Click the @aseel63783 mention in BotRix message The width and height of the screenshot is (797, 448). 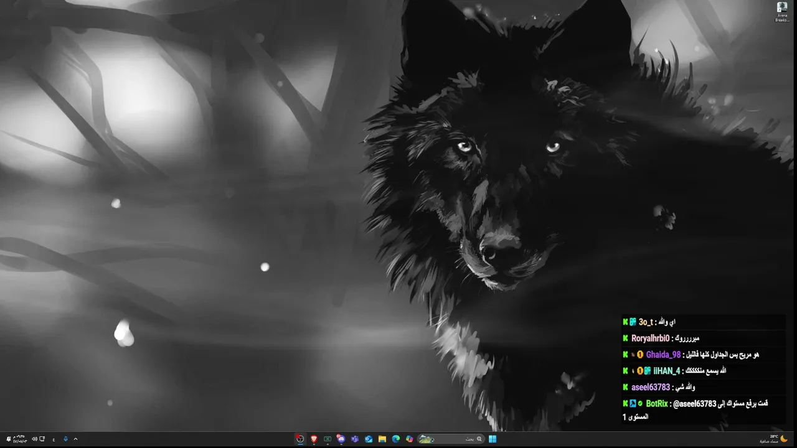tap(695, 403)
